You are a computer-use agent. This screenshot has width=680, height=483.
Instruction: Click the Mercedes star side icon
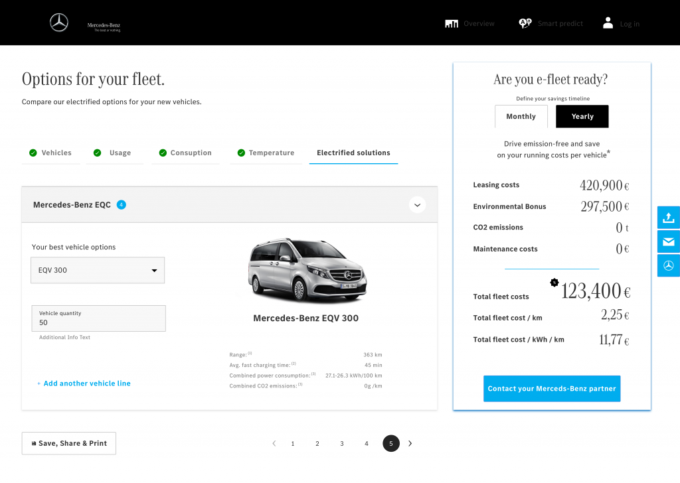pos(668,265)
